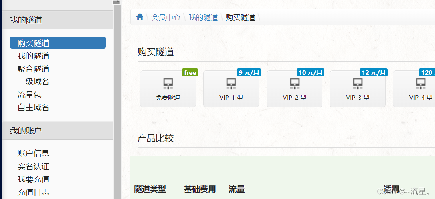The width and height of the screenshot is (435, 199).
Task: Select the VIP_2 型 tunnel card
Action: click(x=295, y=89)
